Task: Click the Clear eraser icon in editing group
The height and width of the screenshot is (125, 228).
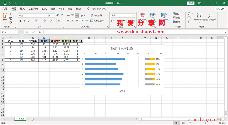Action: click(x=189, y=22)
